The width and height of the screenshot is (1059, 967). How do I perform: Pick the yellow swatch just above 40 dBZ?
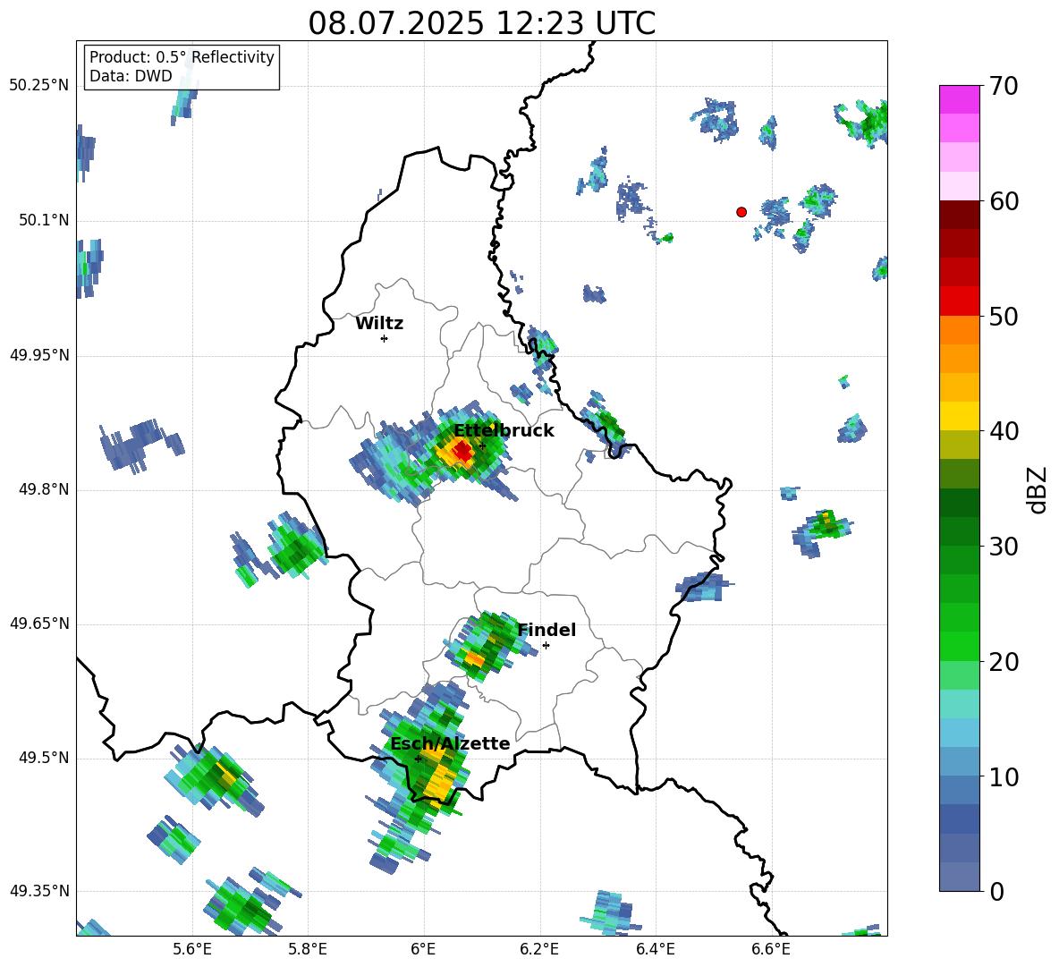[x=959, y=416]
